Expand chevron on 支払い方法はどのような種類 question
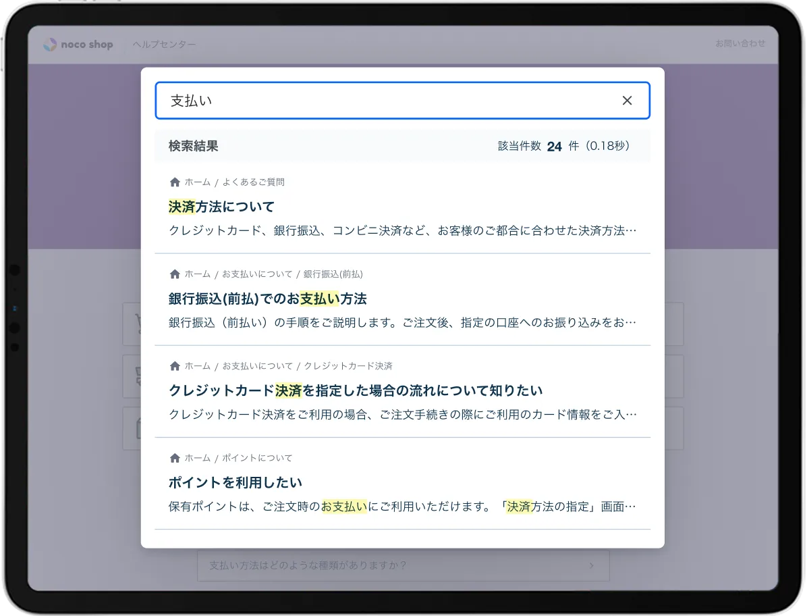 [x=592, y=565]
